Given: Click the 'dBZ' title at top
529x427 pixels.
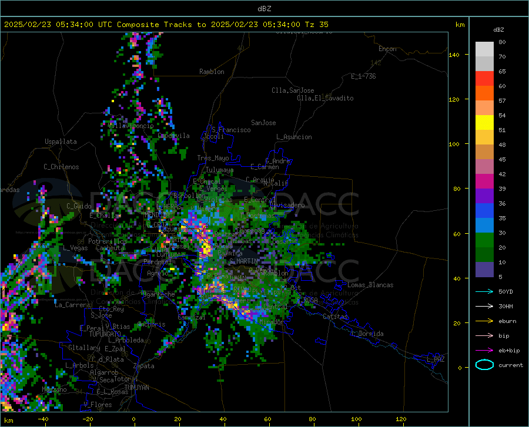Looking at the screenshot, I should point(264,9).
